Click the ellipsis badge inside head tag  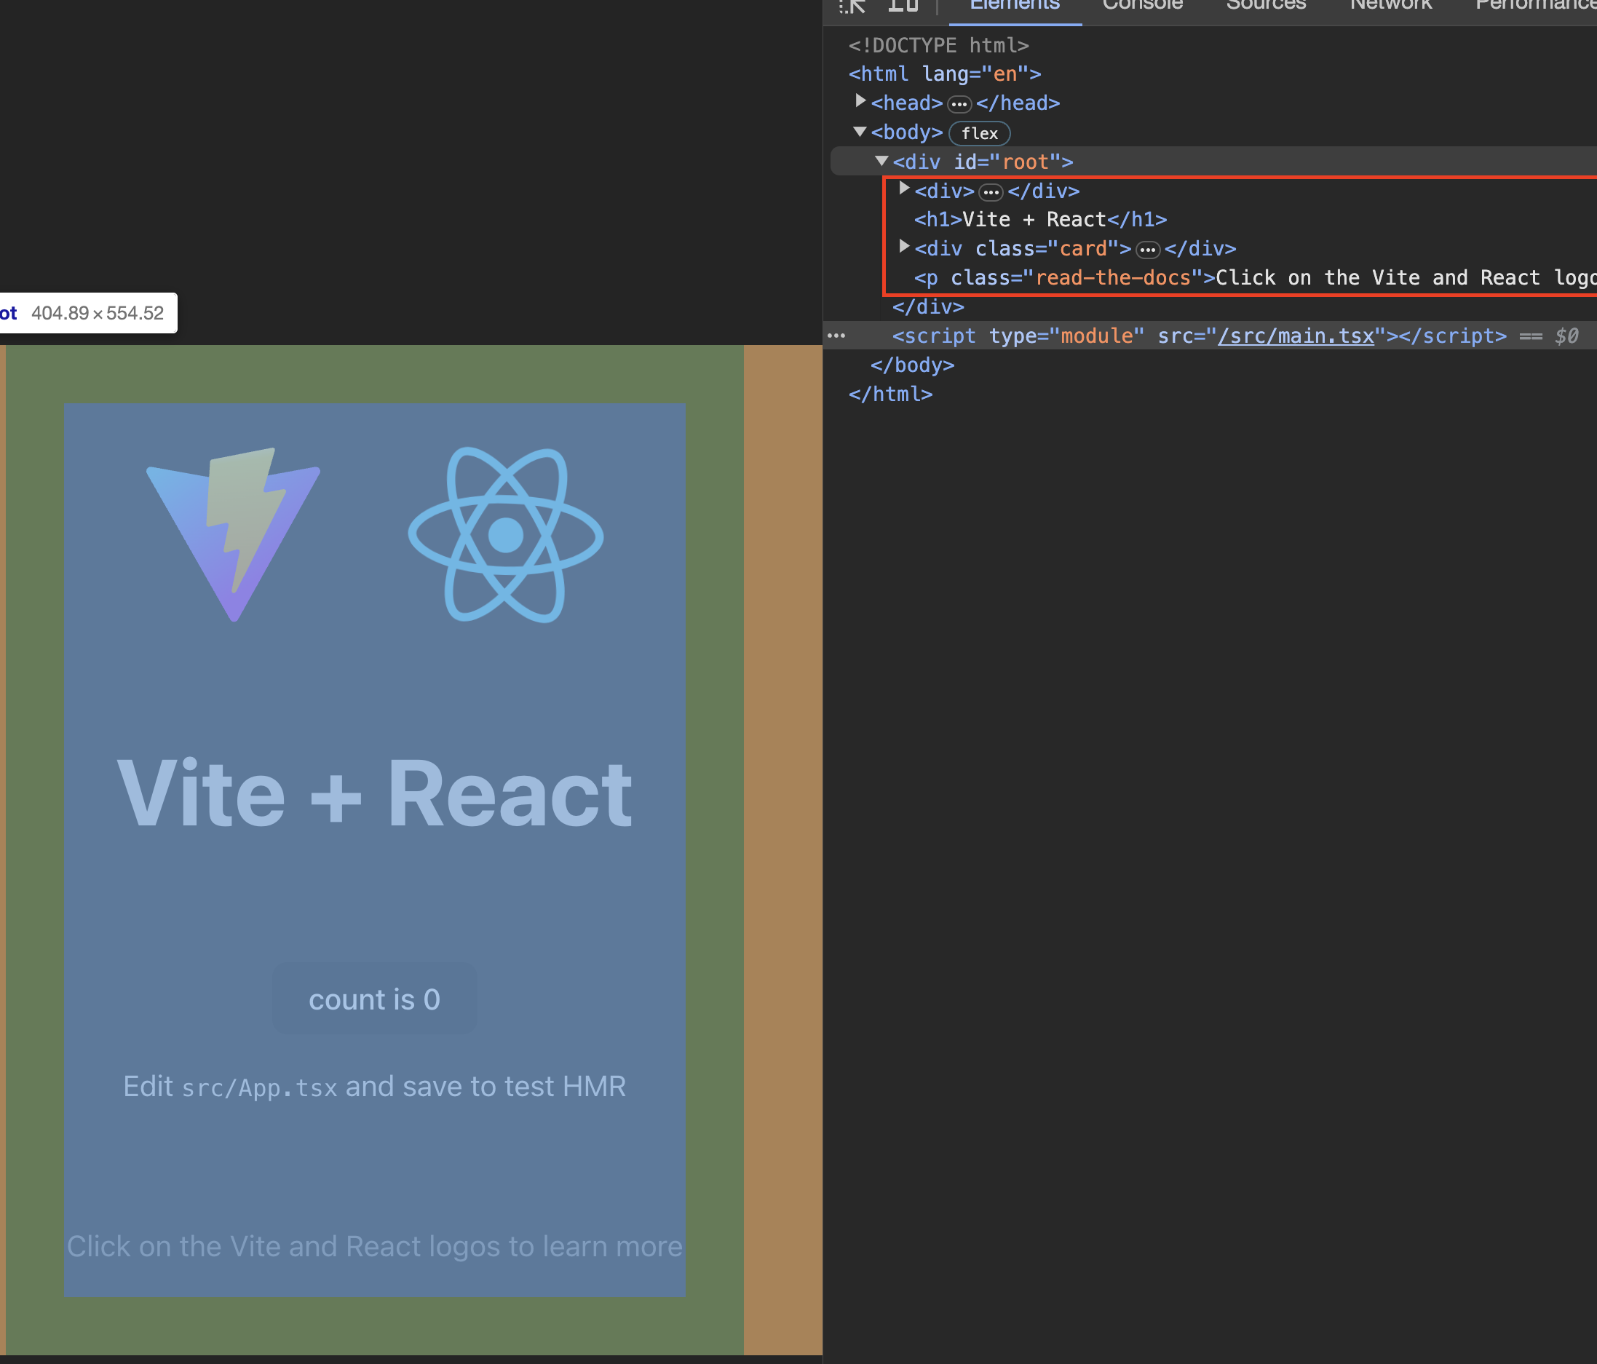(959, 104)
